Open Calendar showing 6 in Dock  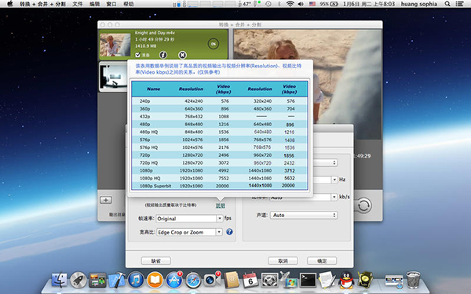250,280
